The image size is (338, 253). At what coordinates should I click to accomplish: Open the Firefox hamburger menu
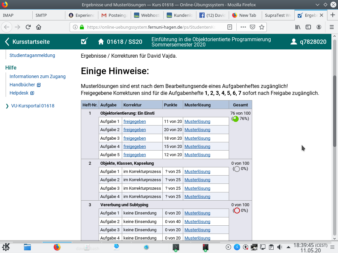pos(332,27)
